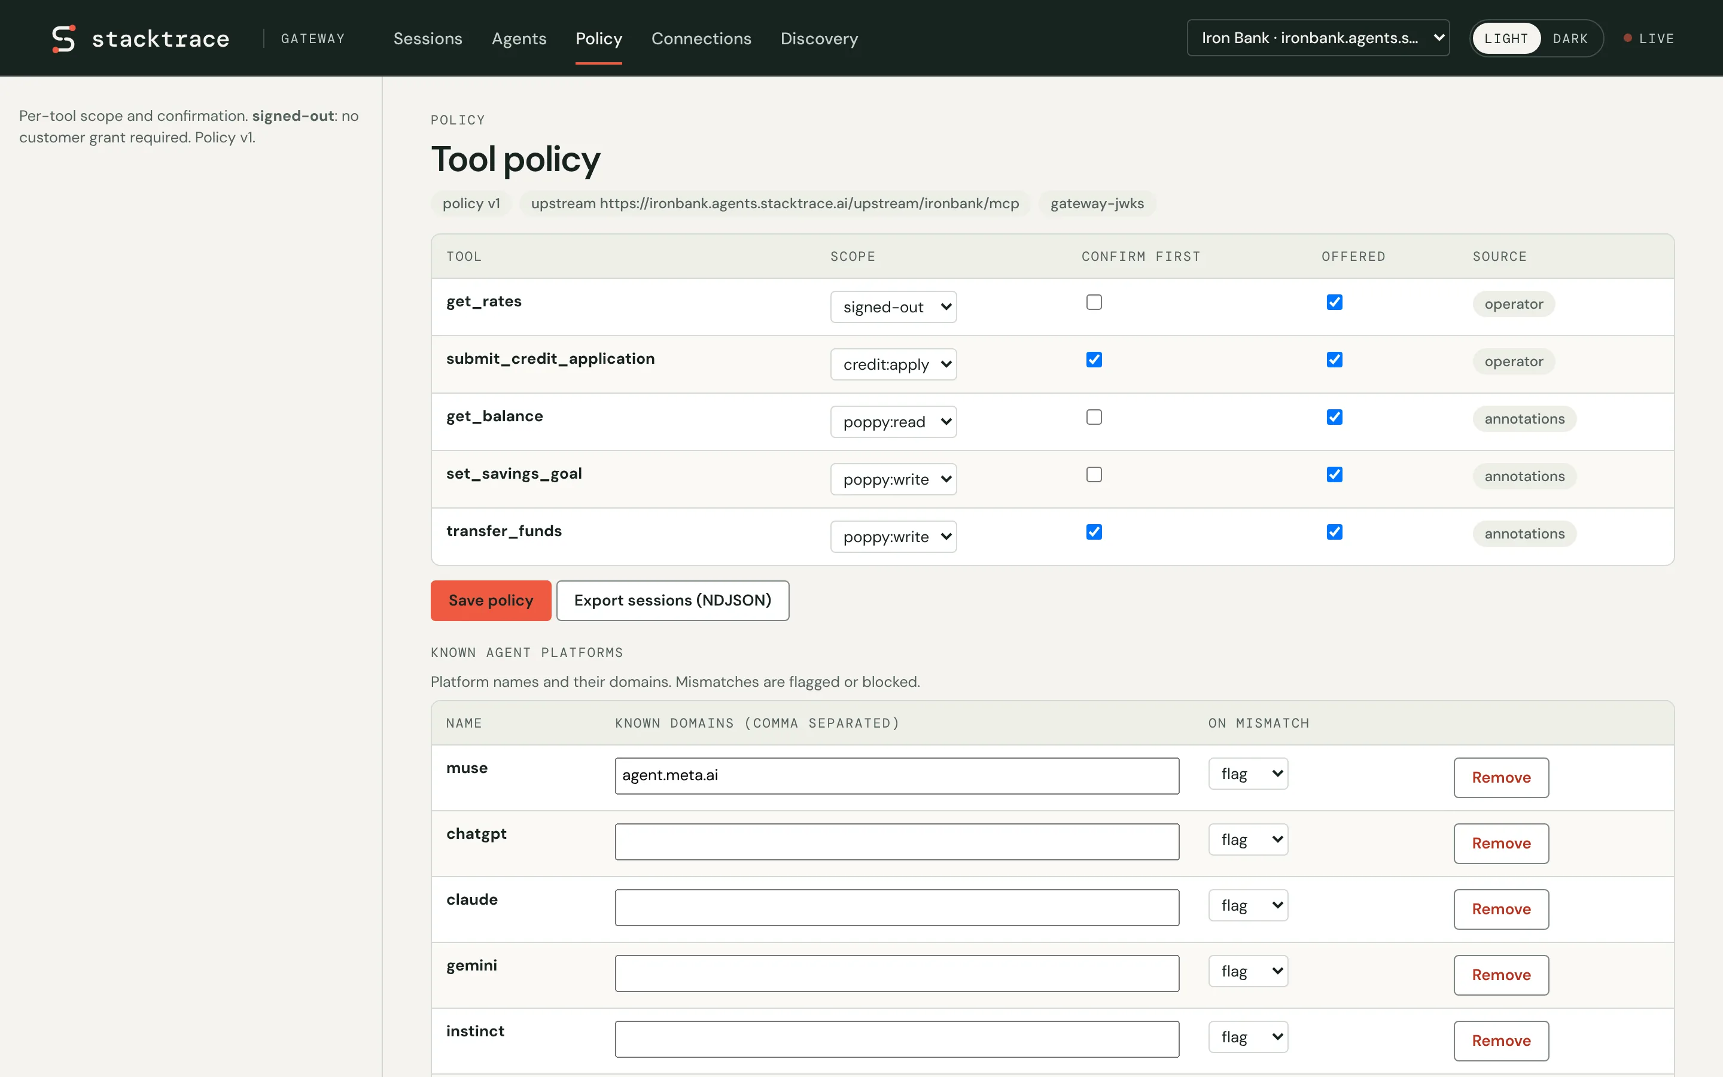Click the Save policy button
Viewport: 1723px width, 1077px height.
[491, 601]
